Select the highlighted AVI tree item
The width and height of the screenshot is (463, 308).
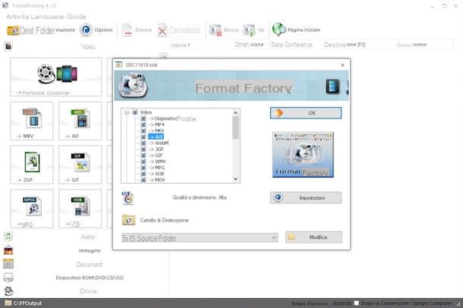pyautogui.click(x=156, y=137)
